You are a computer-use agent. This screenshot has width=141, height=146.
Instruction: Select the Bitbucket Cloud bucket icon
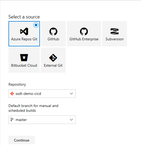coord(24,57)
